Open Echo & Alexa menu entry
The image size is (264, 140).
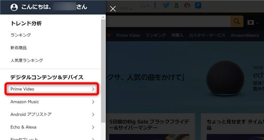click(52, 127)
